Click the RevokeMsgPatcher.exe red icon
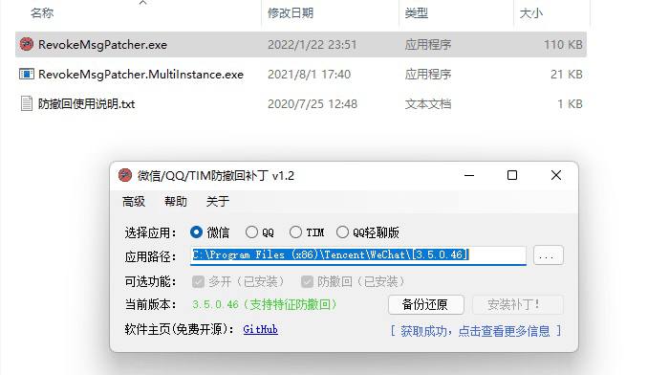The height and width of the screenshot is (375, 669). point(27,44)
